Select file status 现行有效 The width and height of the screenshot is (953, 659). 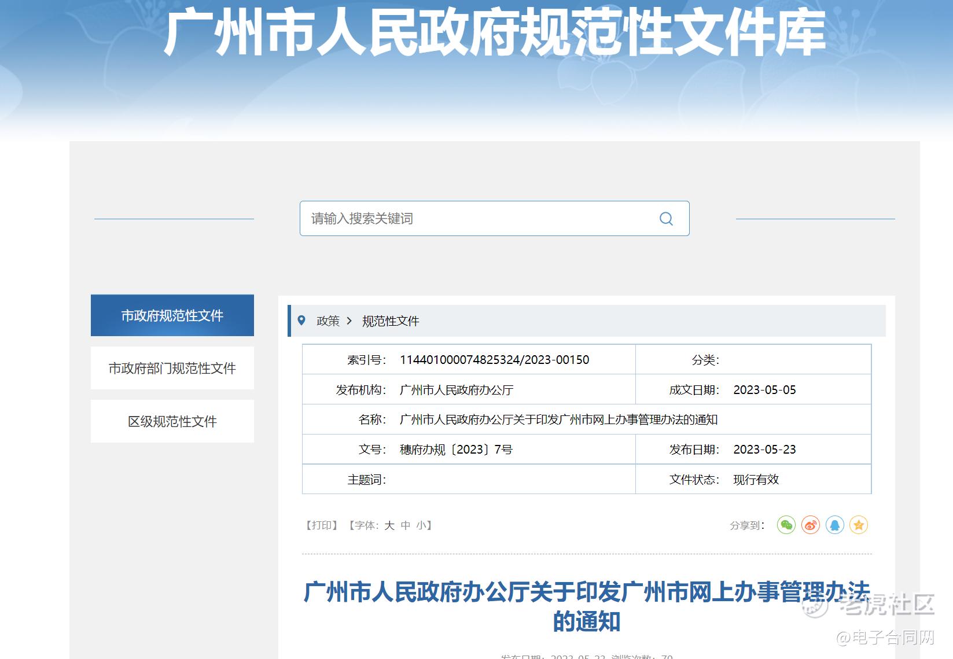756,480
